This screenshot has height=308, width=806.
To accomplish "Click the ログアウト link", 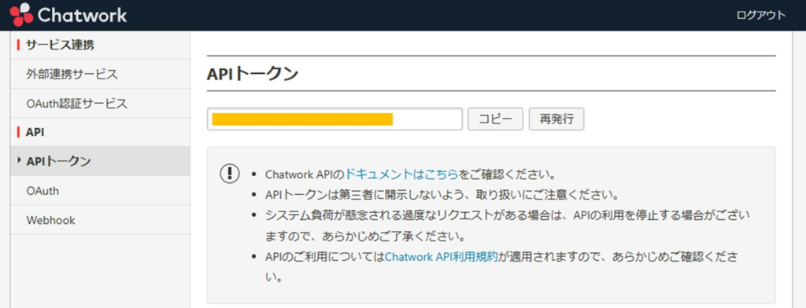I will click(x=761, y=16).
